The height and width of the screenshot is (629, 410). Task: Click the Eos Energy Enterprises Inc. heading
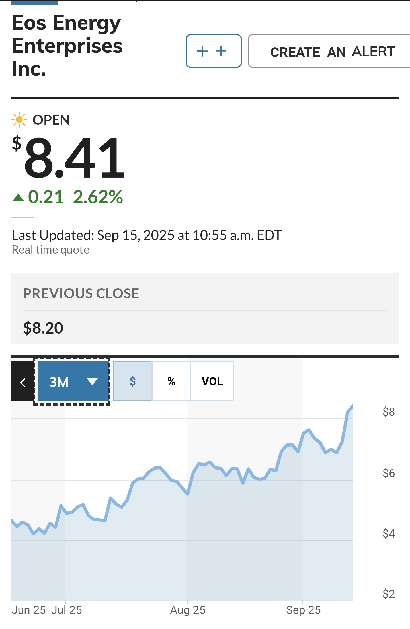pos(67,46)
